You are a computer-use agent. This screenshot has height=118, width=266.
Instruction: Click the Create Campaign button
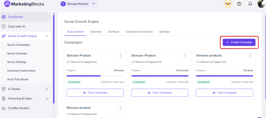239,42
